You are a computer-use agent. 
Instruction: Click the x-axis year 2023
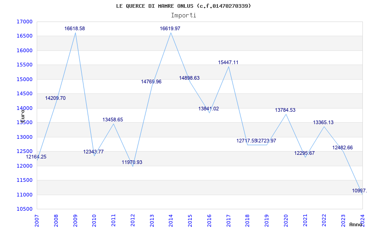click(343, 221)
